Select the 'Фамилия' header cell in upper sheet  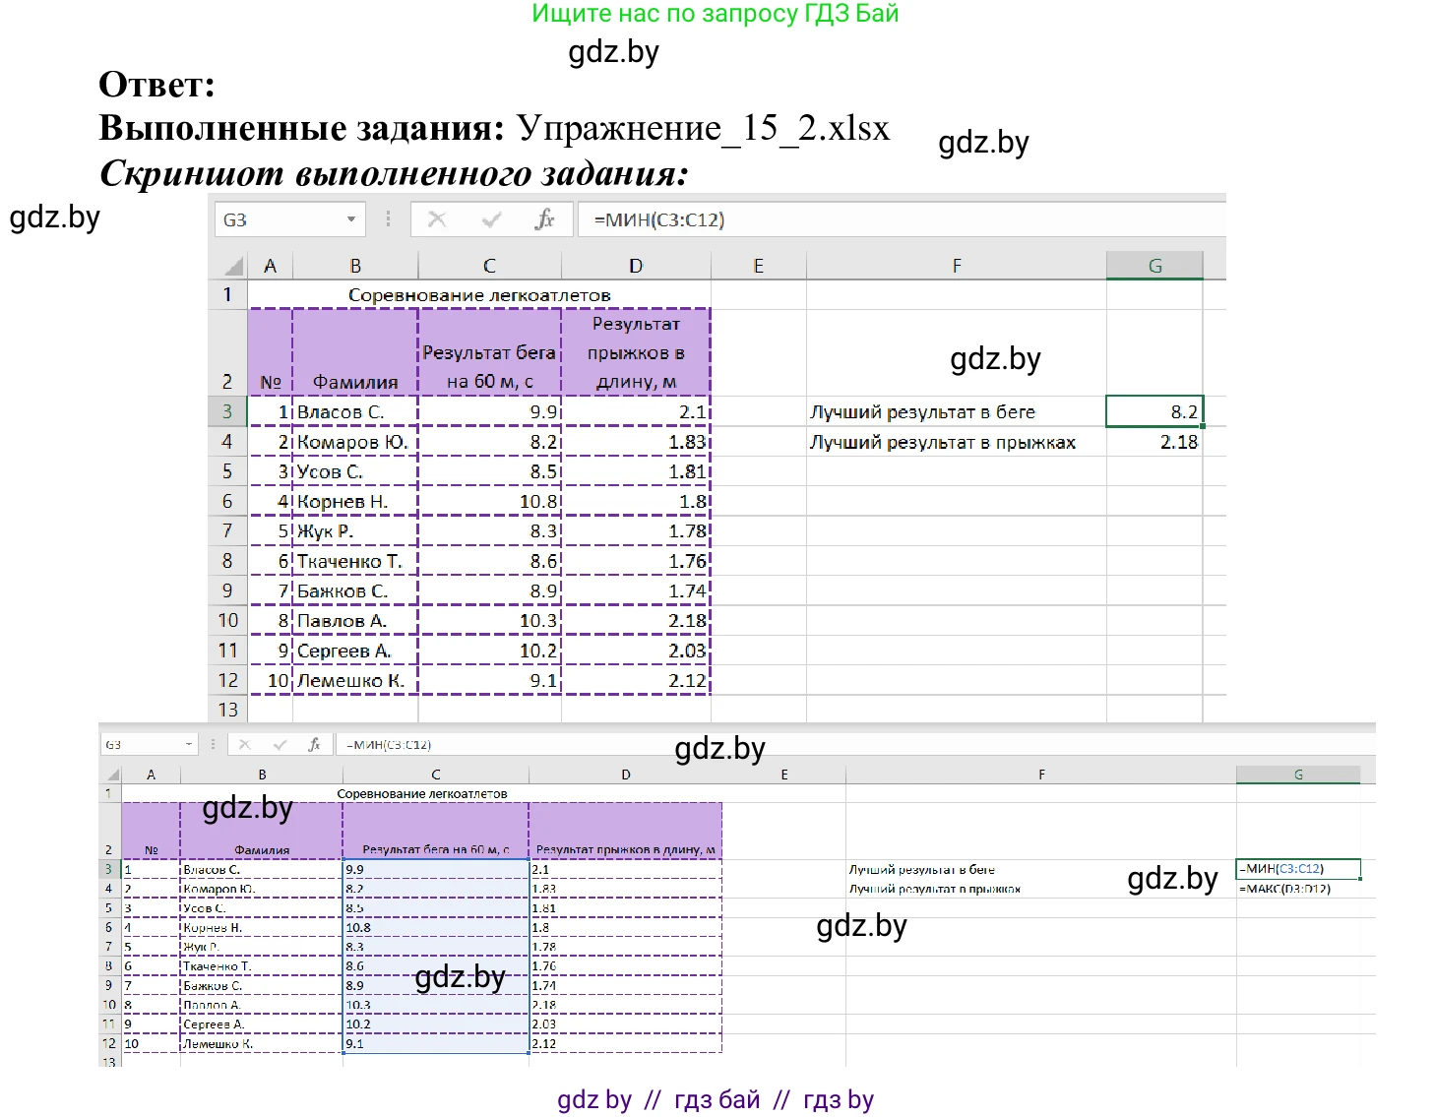[x=355, y=381]
